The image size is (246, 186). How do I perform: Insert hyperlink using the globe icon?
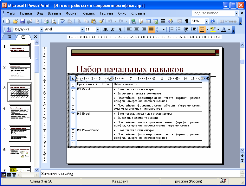(134, 21)
